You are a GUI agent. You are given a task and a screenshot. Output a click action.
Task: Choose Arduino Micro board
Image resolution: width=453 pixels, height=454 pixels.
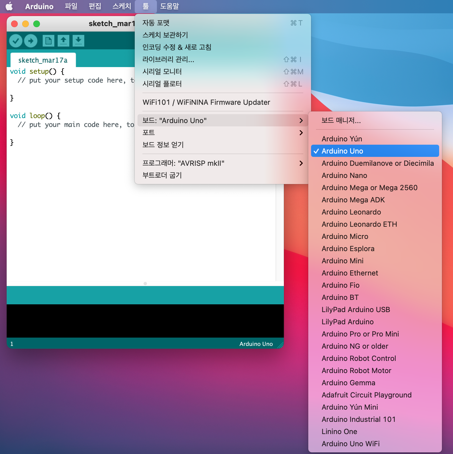(x=375, y=236)
